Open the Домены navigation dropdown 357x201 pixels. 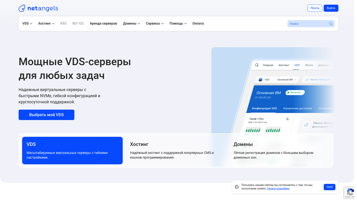131,23
